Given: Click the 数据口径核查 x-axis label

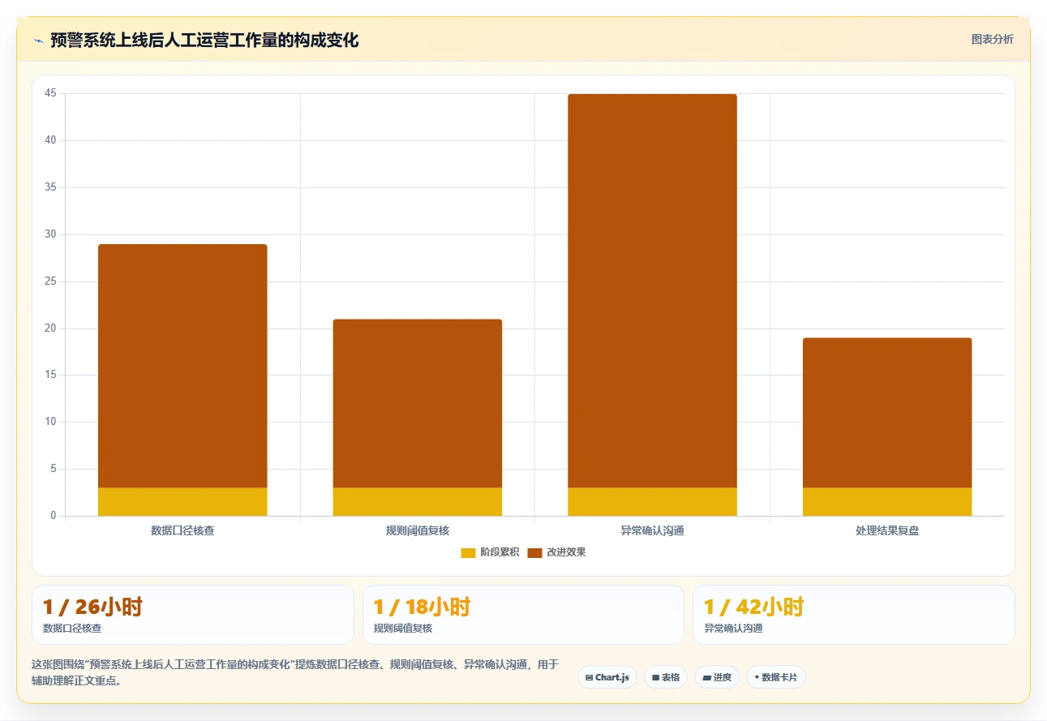Looking at the screenshot, I should (x=182, y=531).
